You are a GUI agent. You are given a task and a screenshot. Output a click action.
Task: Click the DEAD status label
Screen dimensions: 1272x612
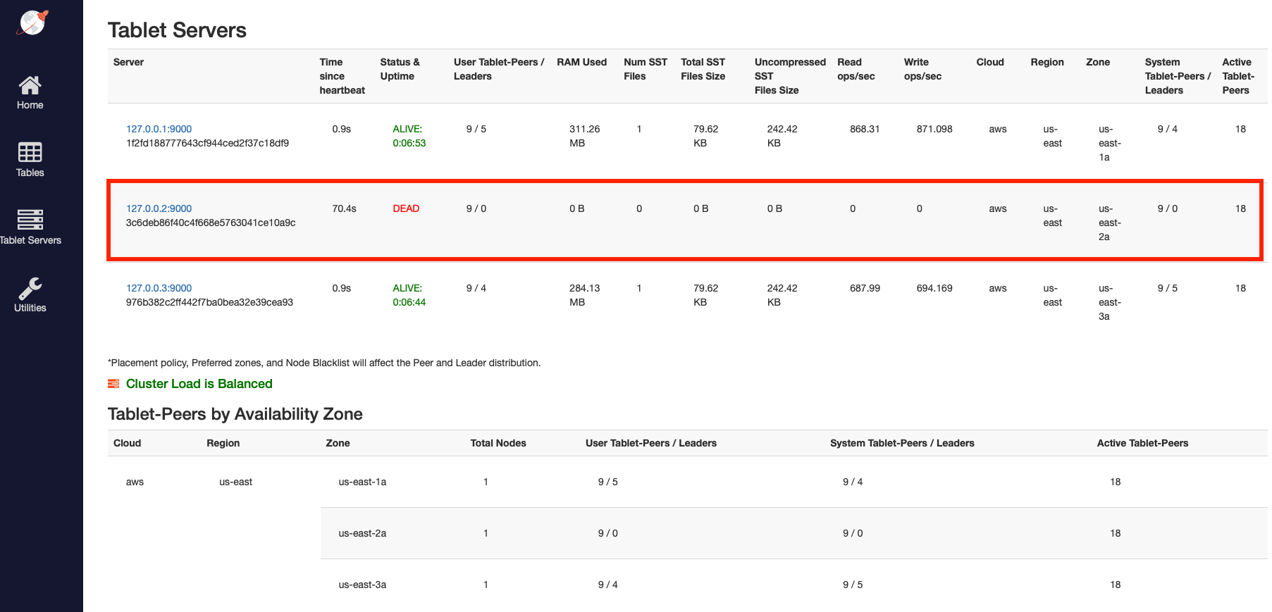tap(406, 208)
